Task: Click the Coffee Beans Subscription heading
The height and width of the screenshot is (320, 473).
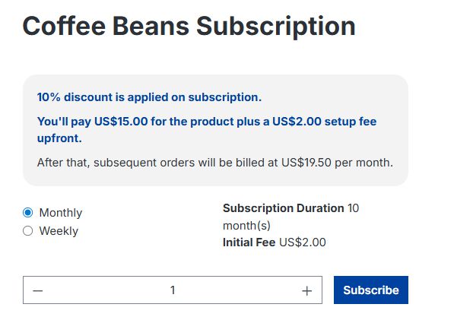Action: click(x=189, y=27)
